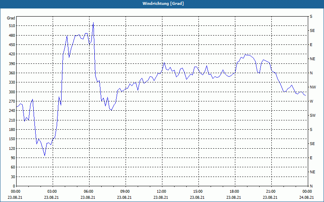Screen dimensions: 324x202
Task: Click the blue line's highest peak after 06:00
Action: (x=94, y=23)
